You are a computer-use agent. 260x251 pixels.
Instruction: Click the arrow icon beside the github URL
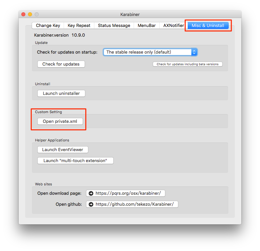coord(91,204)
